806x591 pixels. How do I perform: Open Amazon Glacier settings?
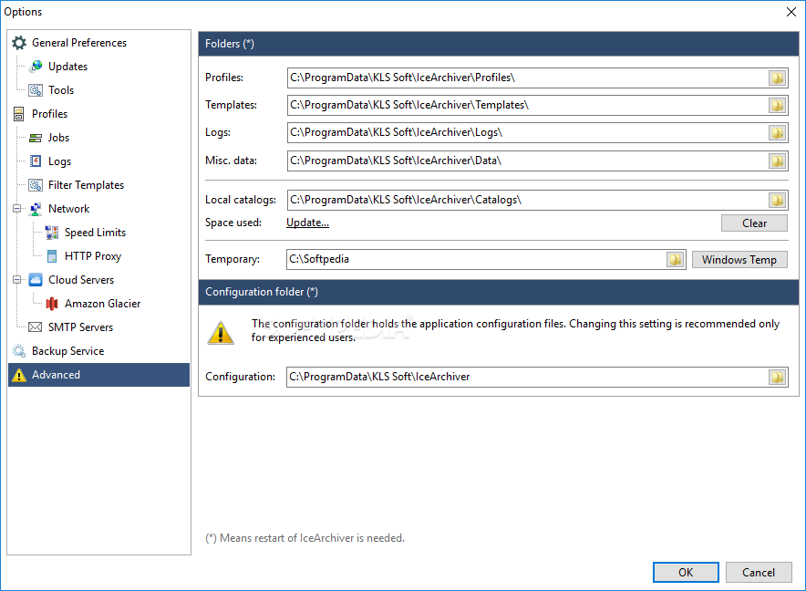[x=102, y=304]
